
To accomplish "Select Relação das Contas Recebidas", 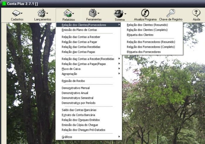I will [81, 47].
